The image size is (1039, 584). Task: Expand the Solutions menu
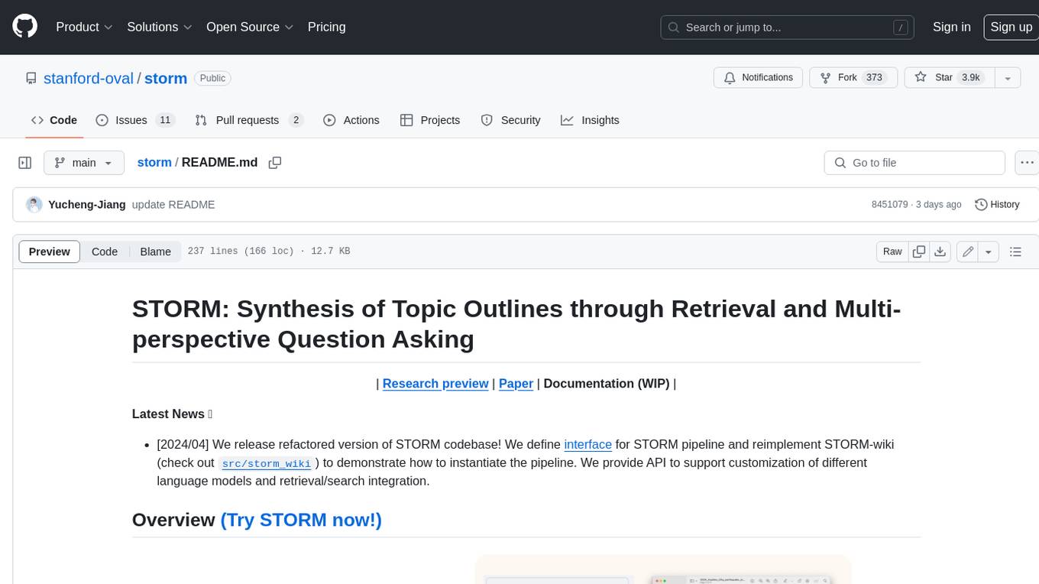(x=160, y=27)
